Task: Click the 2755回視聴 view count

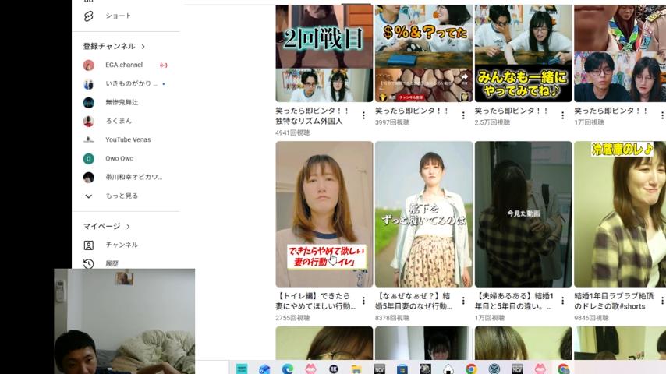Action: (x=292, y=318)
